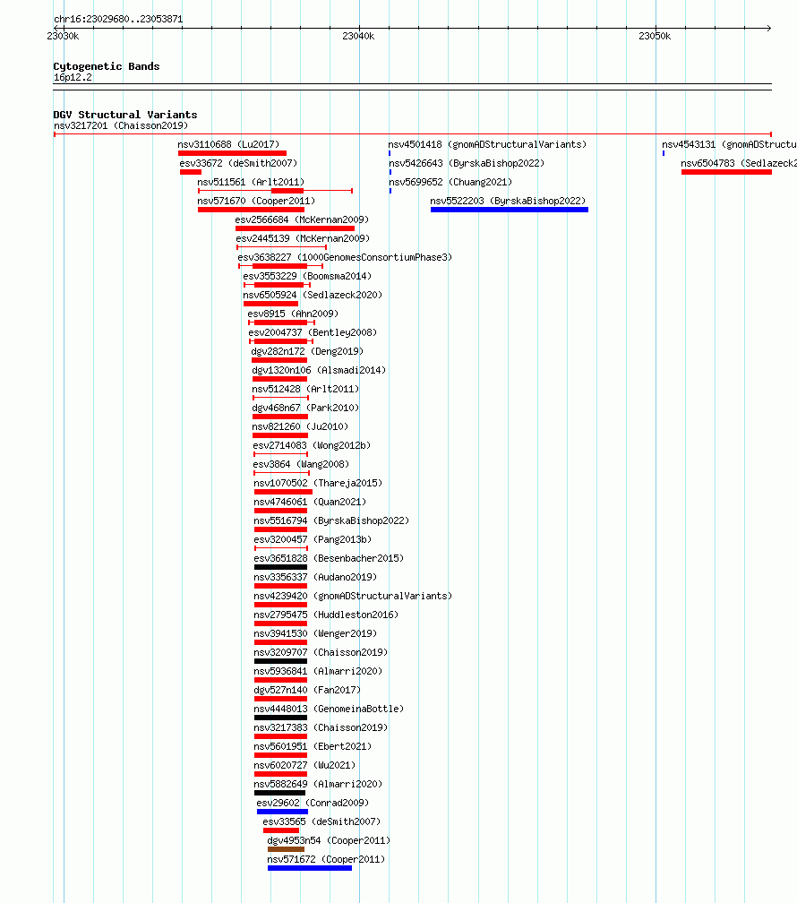Click esv3638227 (1000GenomesConsortiumPhase3) label
797x903 pixels.
pos(345,257)
